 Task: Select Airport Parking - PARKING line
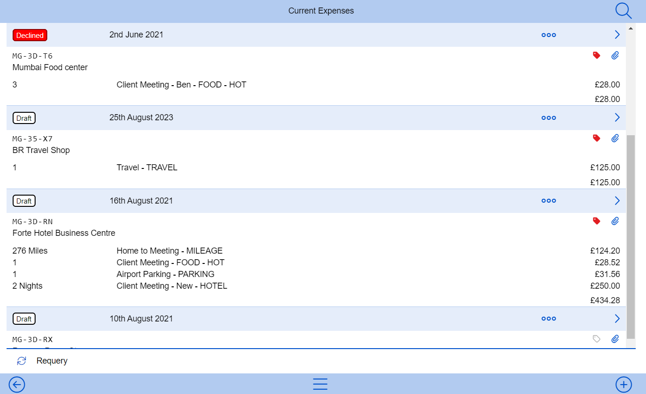(x=165, y=274)
